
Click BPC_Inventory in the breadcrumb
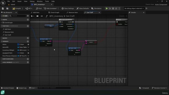[56, 16]
